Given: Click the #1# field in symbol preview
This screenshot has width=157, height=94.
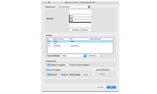Looking at the screenshot, I should 71,16.
